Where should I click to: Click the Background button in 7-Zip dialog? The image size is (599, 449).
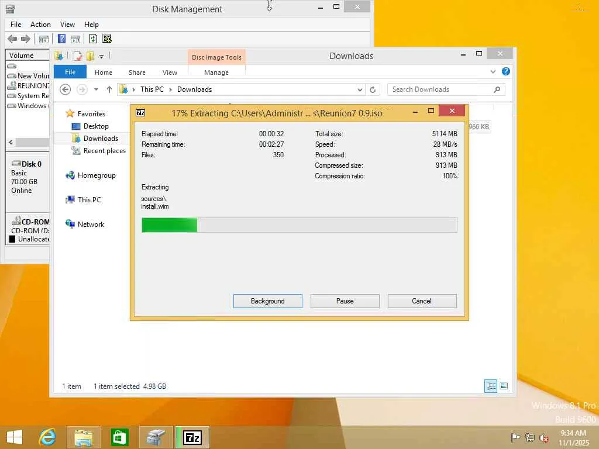coord(268,301)
